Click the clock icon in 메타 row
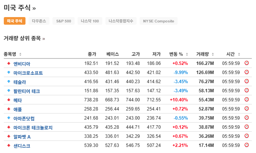The width and height of the screenshot is (256, 153). coord(246,99)
